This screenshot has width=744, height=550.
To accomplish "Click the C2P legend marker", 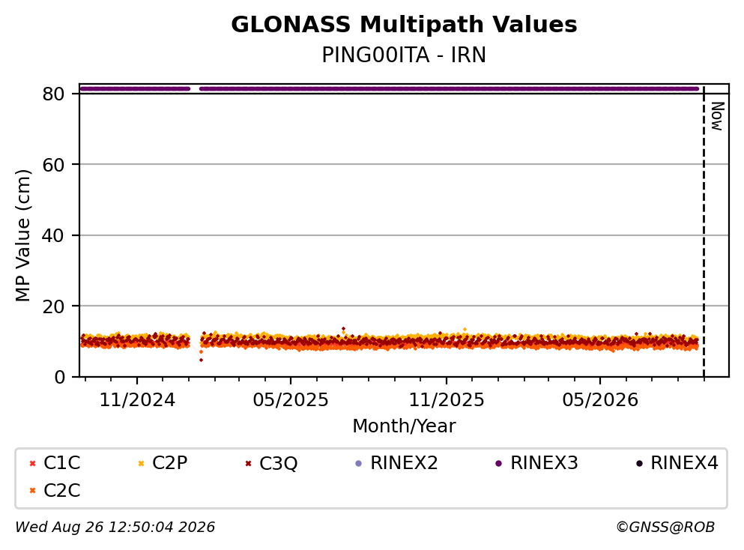I will [141, 463].
